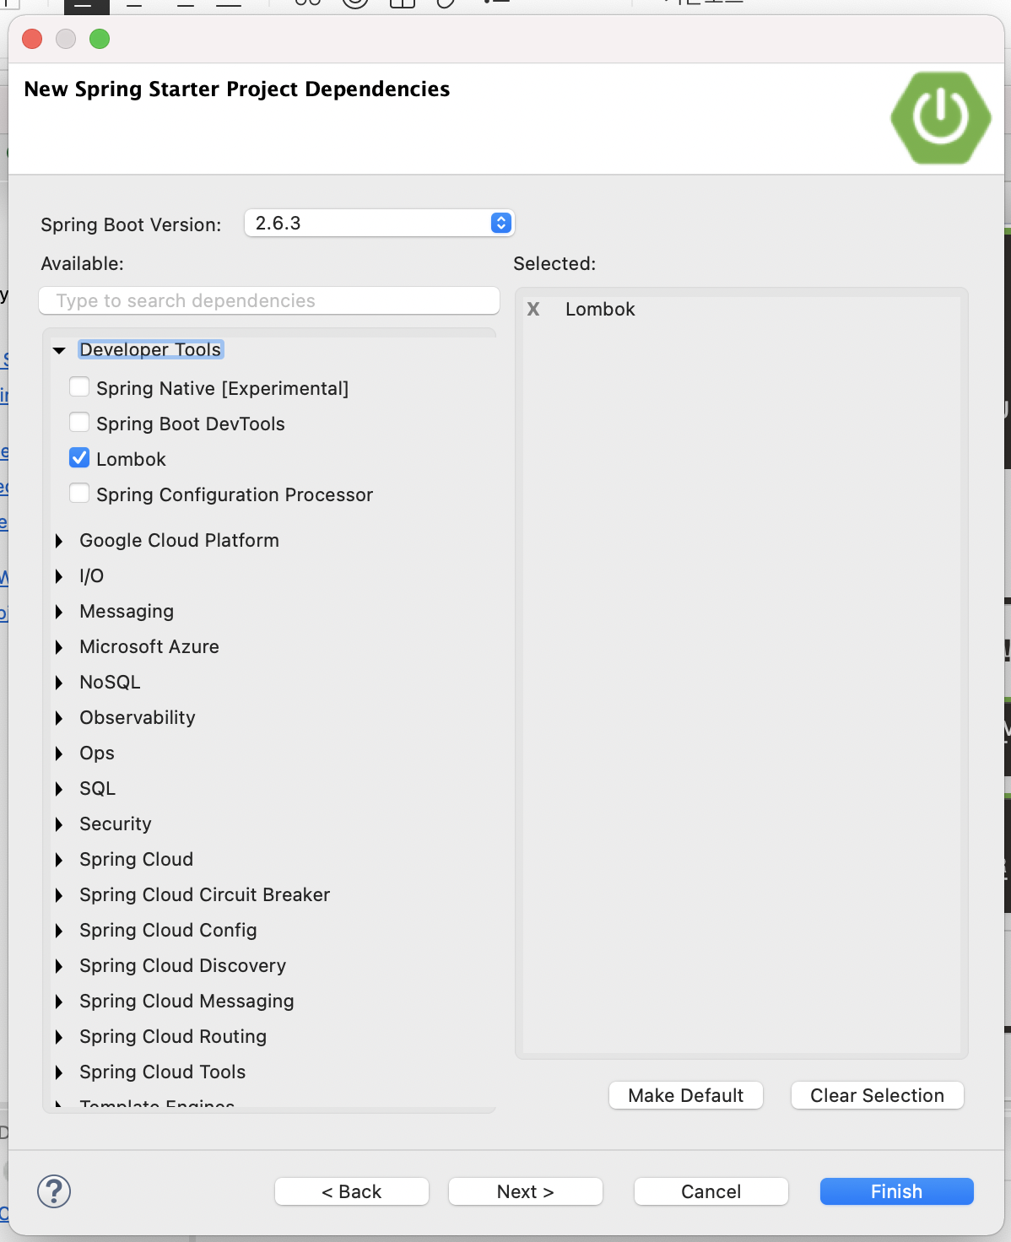Expand the Ops category
The width and height of the screenshot is (1011, 1242).
pos(59,753)
